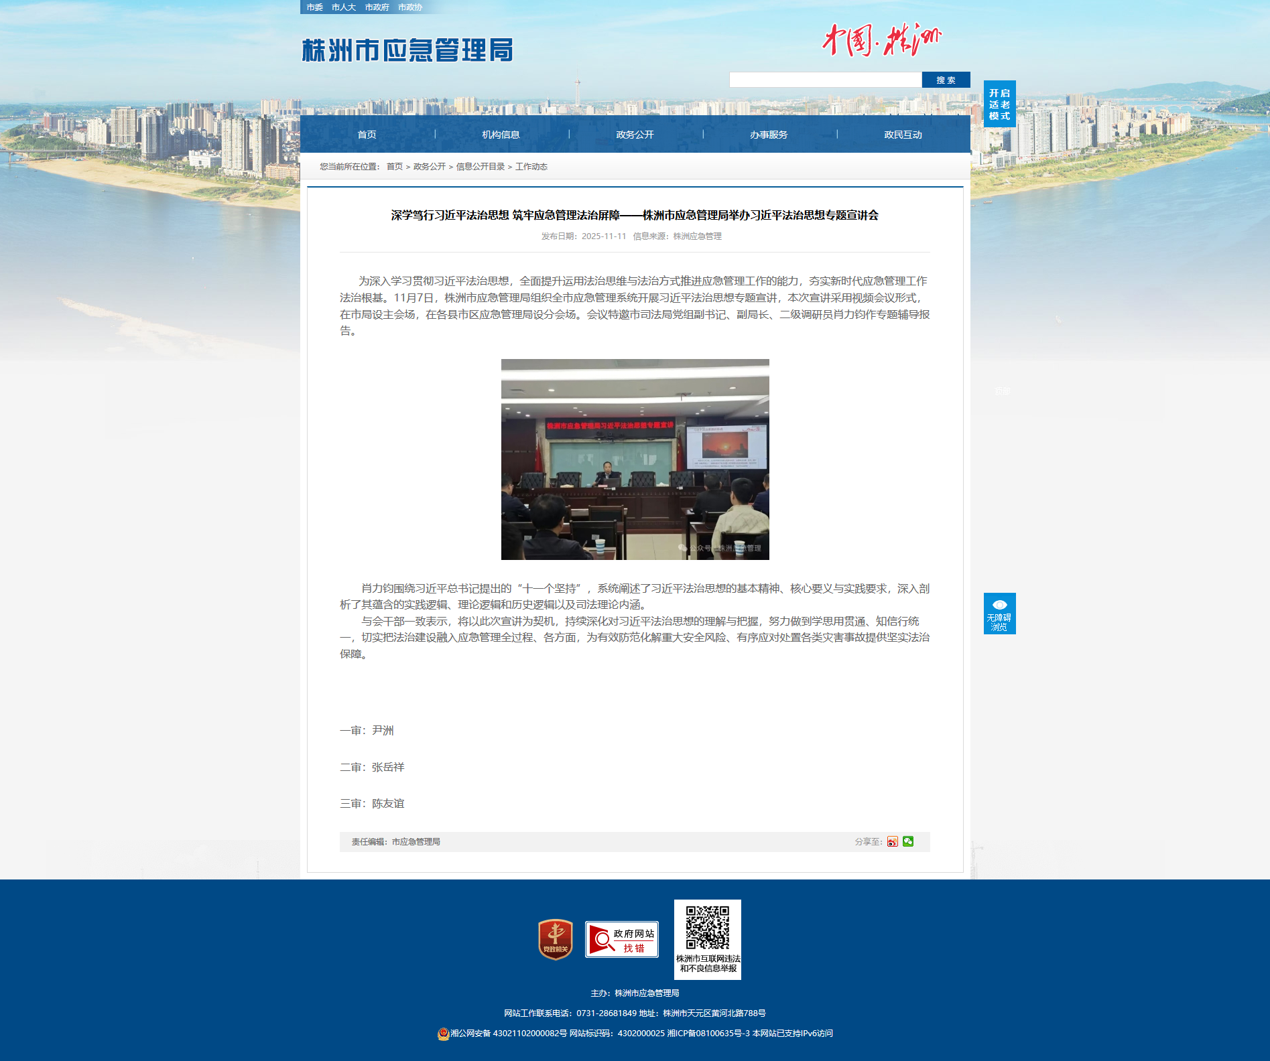Image resolution: width=1270 pixels, height=1061 pixels.
Task: Click the Weibo share icon
Action: coord(892,842)
